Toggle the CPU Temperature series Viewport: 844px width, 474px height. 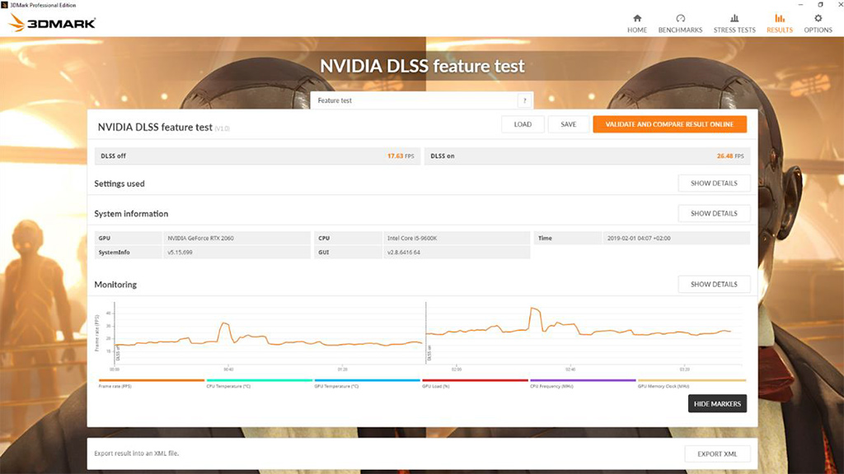[260, 383]
